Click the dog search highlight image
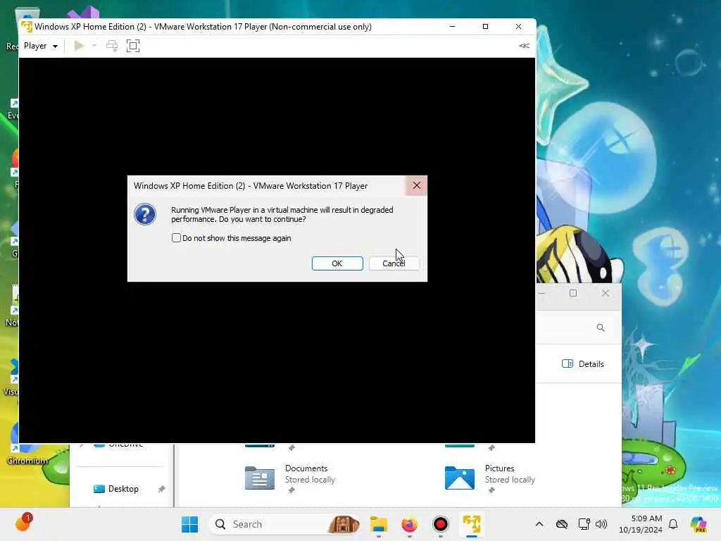This screenshot has width=721, height=541. pyautogui.click(x=344, y=524)
